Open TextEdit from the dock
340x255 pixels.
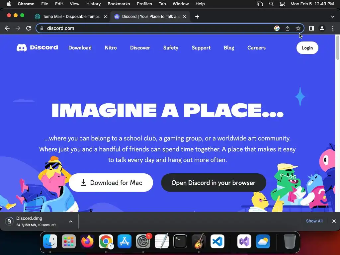pos(162,241)
